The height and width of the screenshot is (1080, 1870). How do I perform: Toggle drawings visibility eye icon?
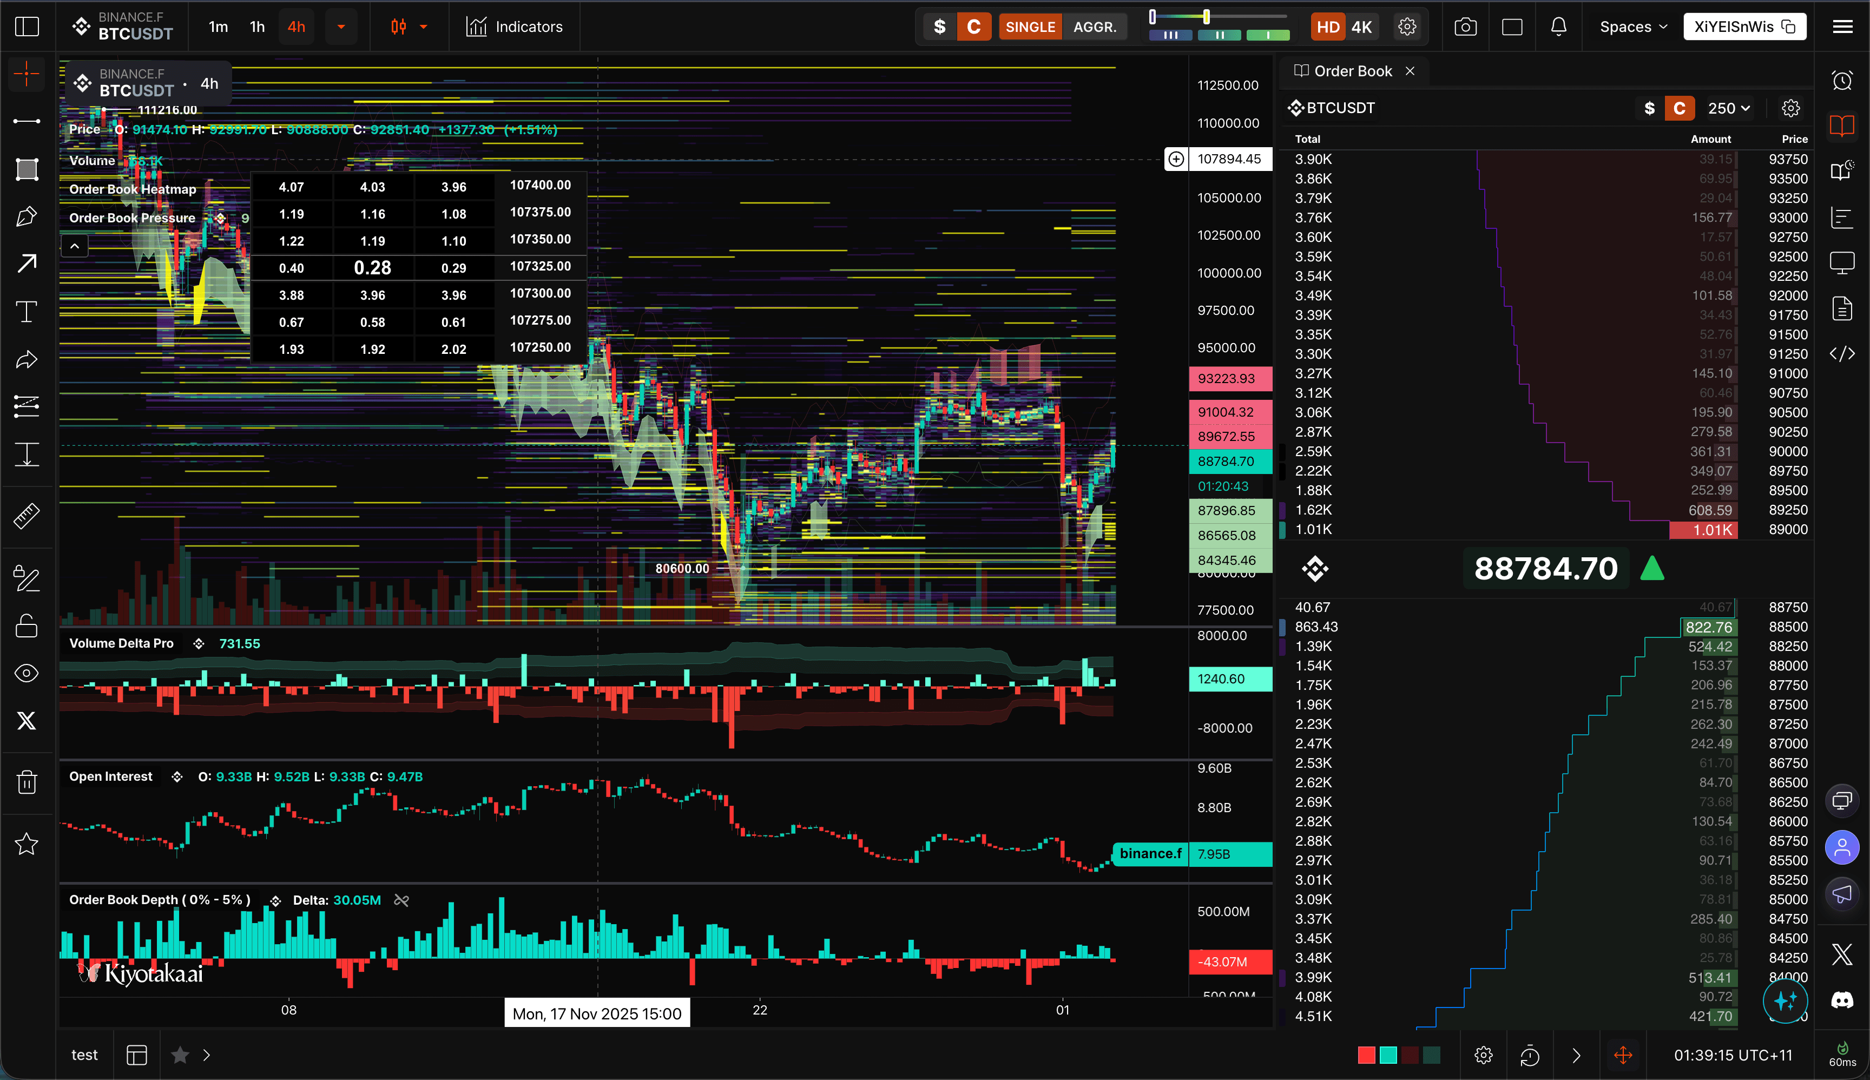pos(27,673)
